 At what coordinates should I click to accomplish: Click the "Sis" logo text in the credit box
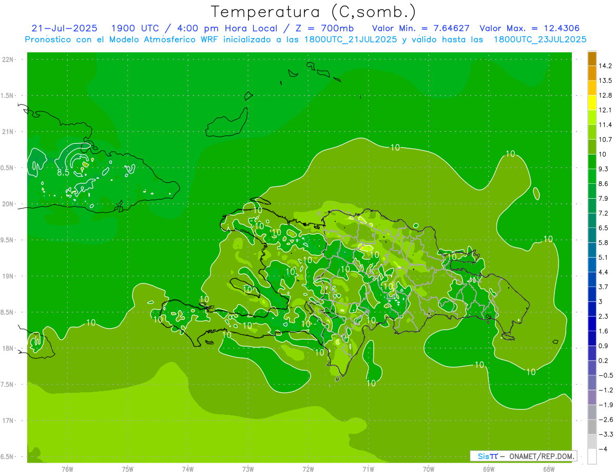[x=484, y=456]
